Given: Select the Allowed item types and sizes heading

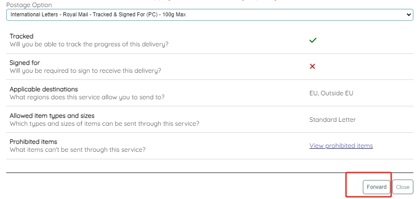Looking at the screenshot, I should click(52, 116).
